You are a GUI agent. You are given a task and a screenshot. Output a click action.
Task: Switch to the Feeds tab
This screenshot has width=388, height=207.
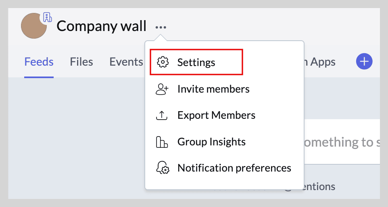pyautogui.click(x=39, y=62)
